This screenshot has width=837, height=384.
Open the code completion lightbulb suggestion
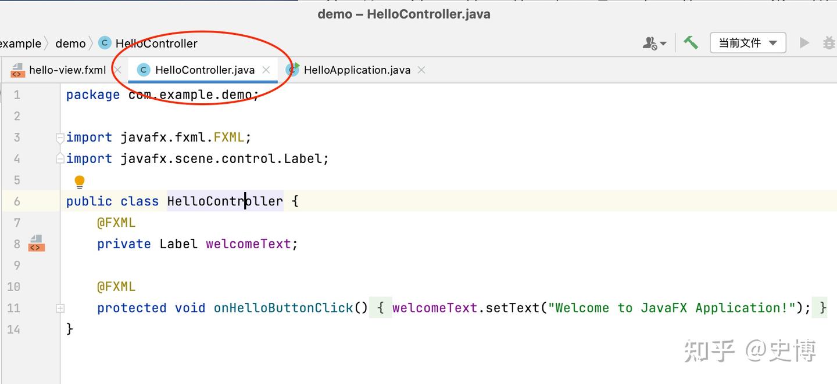click(x=80, y=182)
